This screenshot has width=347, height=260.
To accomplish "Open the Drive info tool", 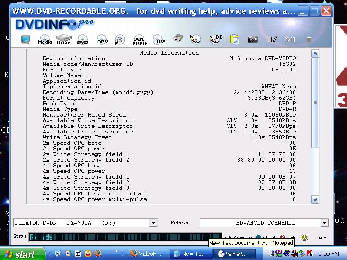I will [x=64, y=39].
